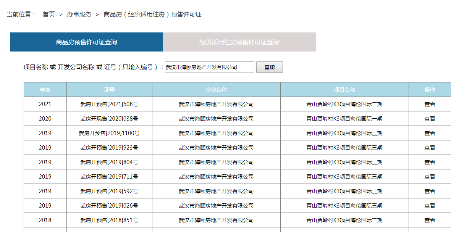The width and height of the screenshot is (451, 232).
Task: Click 查看 in the [2019]923号 row
Action: pyautogui.click(x=430, y=148)
